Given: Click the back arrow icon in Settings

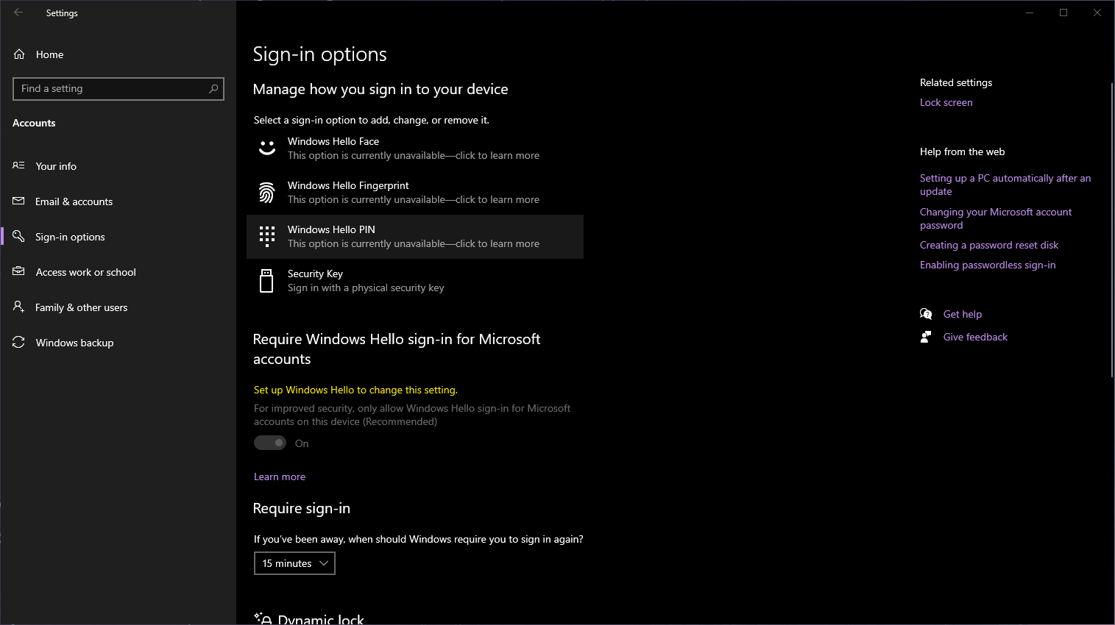Looking at the screenshot, I should pos(18,12).
